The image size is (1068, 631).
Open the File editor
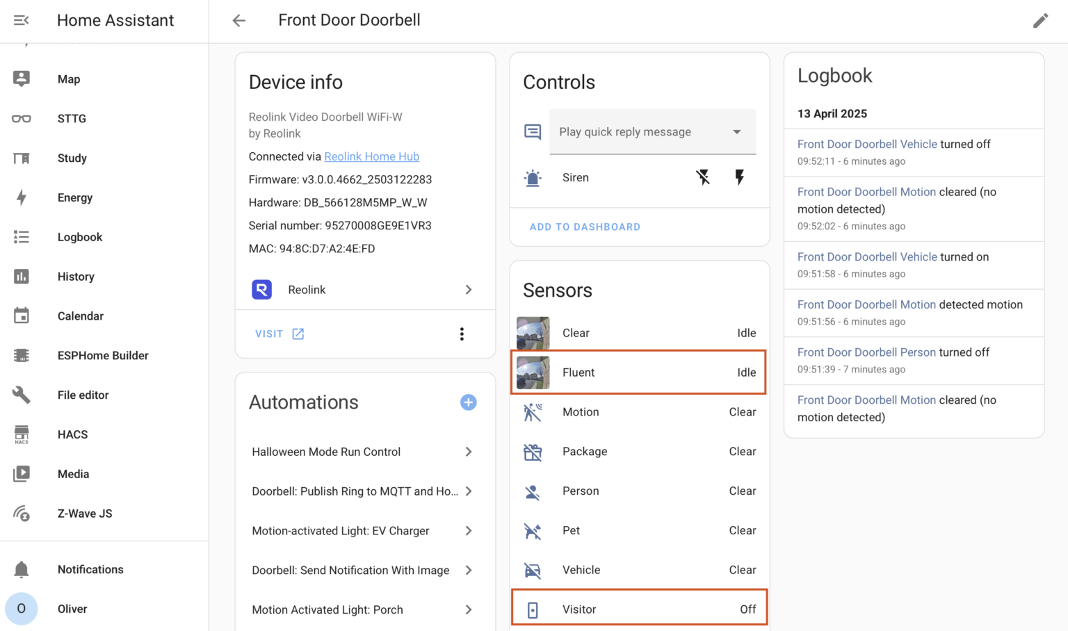click(83, 395)
